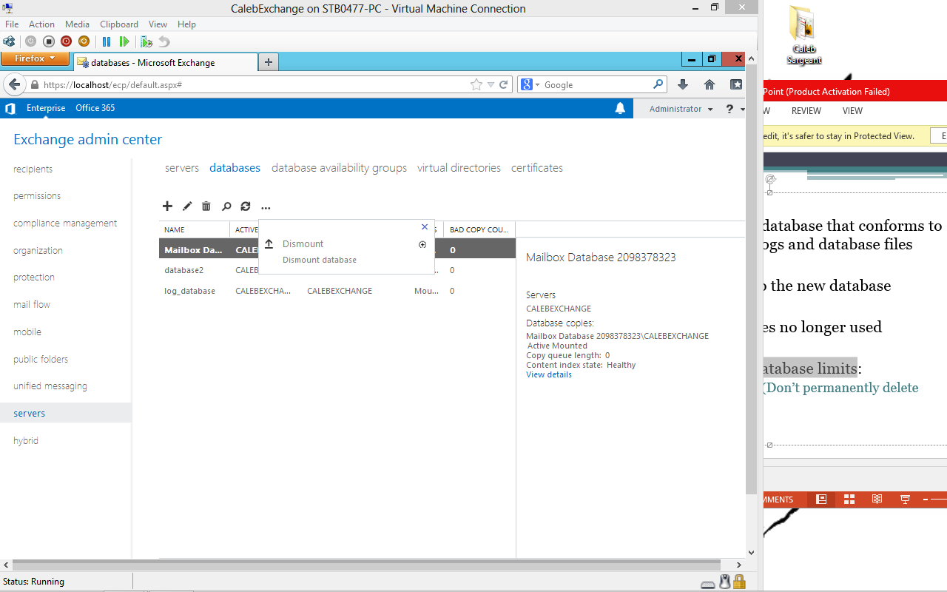Select Normal view in PowerPoint status bar
The height and width of the screenshot is (592, 947).
pyautogui.click(x=820, y=499)
